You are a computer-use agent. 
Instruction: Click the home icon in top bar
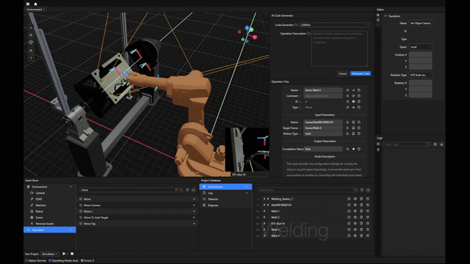click(35, 4)
